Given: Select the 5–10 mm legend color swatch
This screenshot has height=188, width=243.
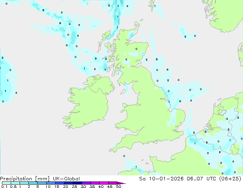Looking at the screenshot, I should pos(42,183).
